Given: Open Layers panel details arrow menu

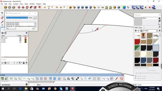Looking at the screenshot, I should (26, 33).
